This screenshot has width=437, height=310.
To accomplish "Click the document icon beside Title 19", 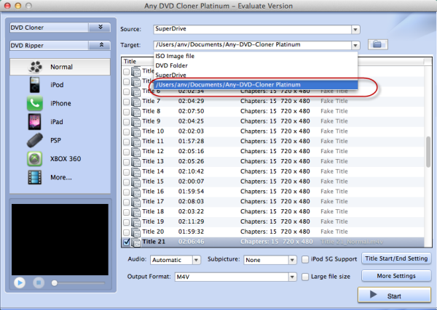I will click(136, 221).
